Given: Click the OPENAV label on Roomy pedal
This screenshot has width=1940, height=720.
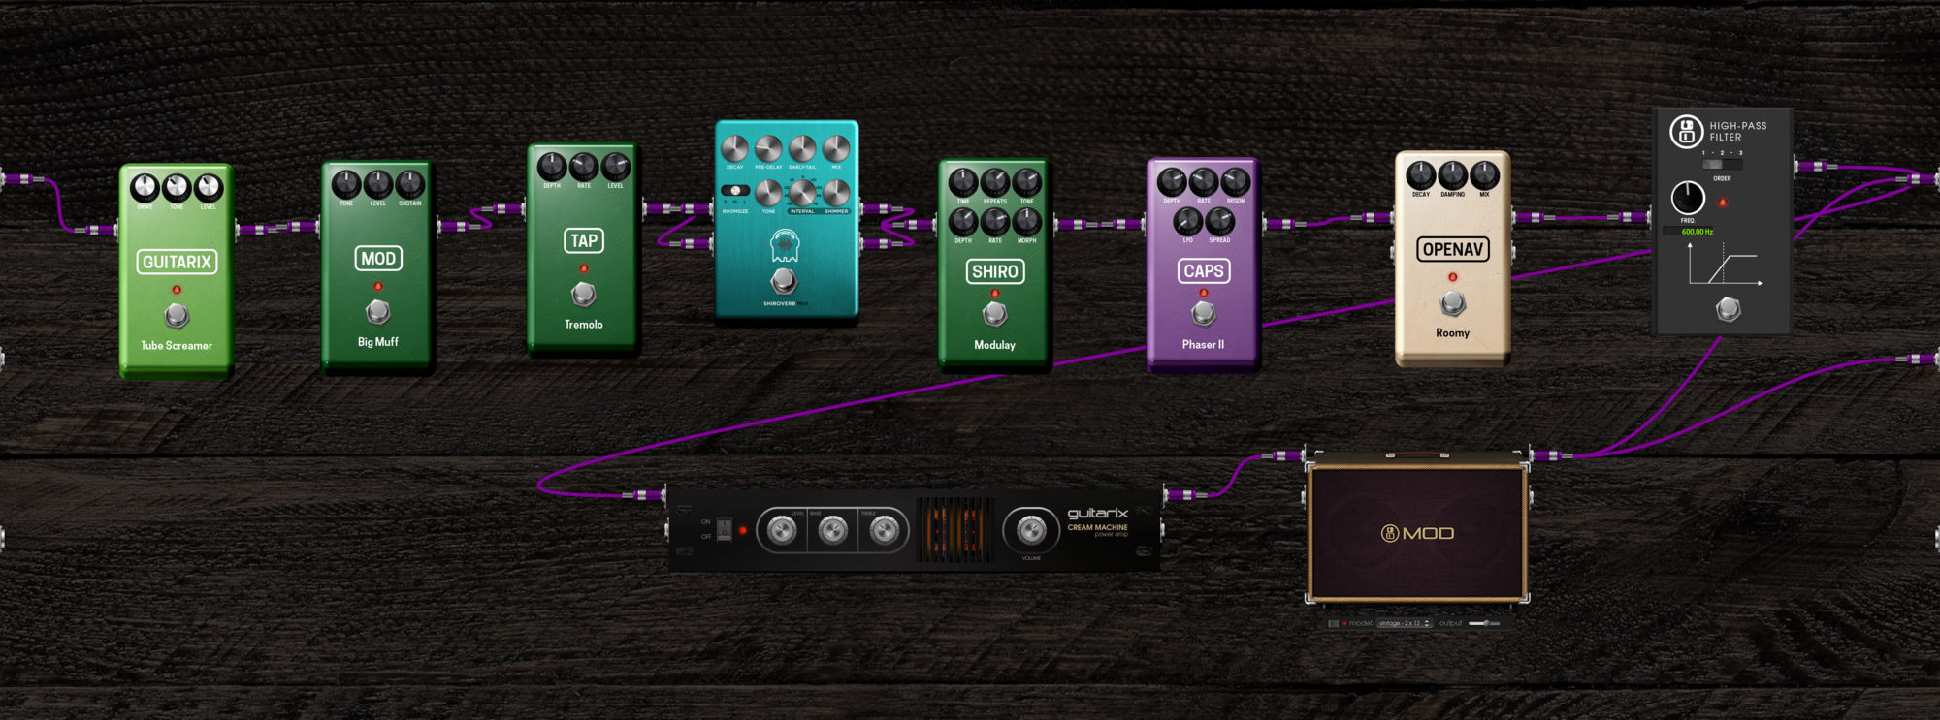Looking at the screenshot, I should (x=1452, y=249).
